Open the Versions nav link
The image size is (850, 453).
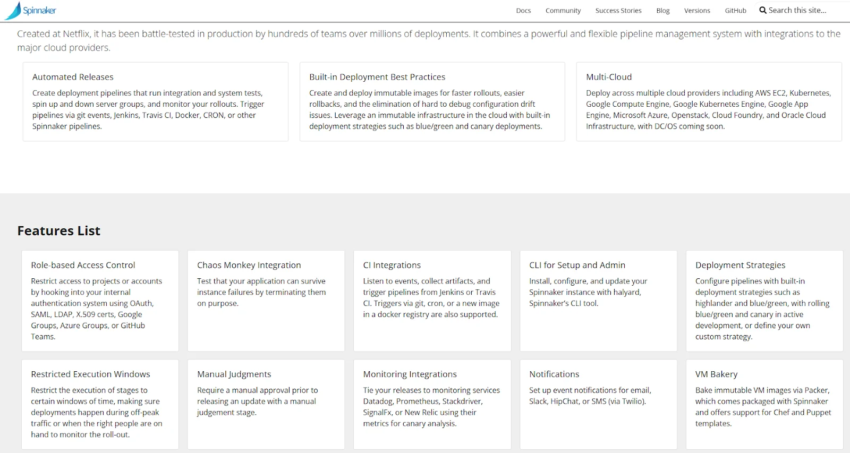point(697,11)
